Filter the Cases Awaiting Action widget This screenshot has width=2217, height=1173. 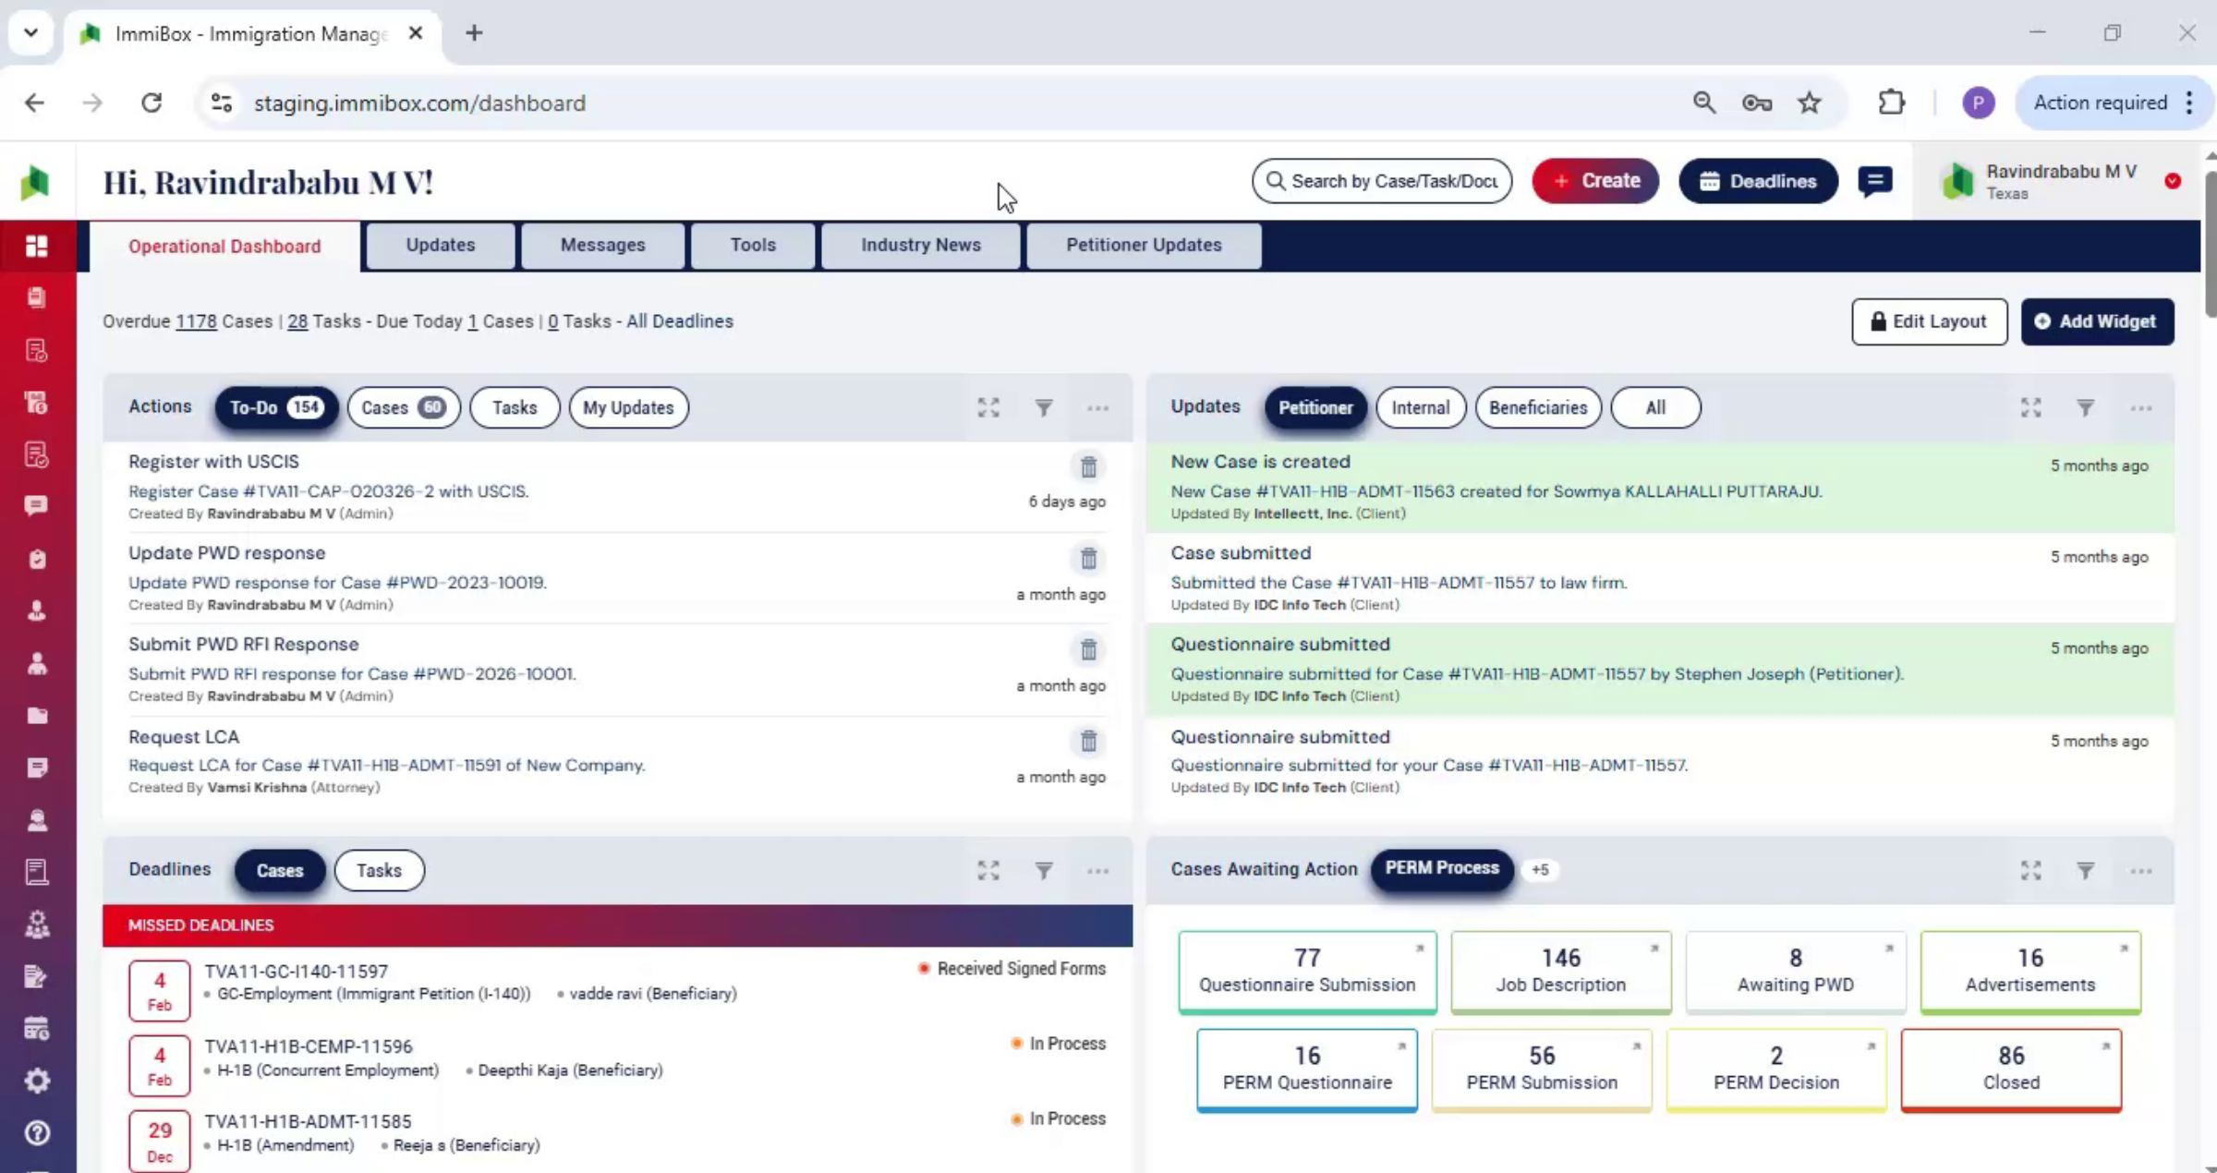coord(2085,870)
